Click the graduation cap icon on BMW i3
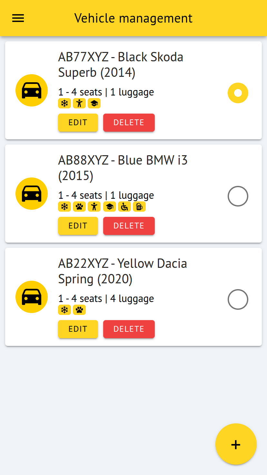 point(109,207)
